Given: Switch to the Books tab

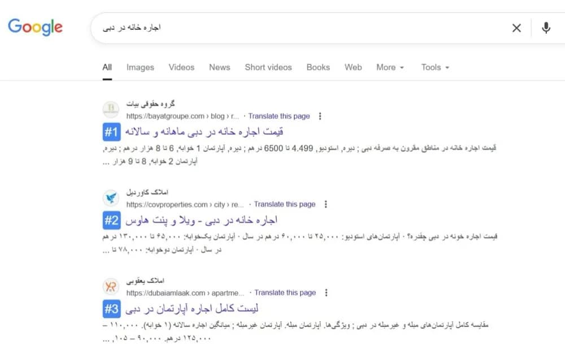Looking at the screenshot, I should [x=318, y=67].
